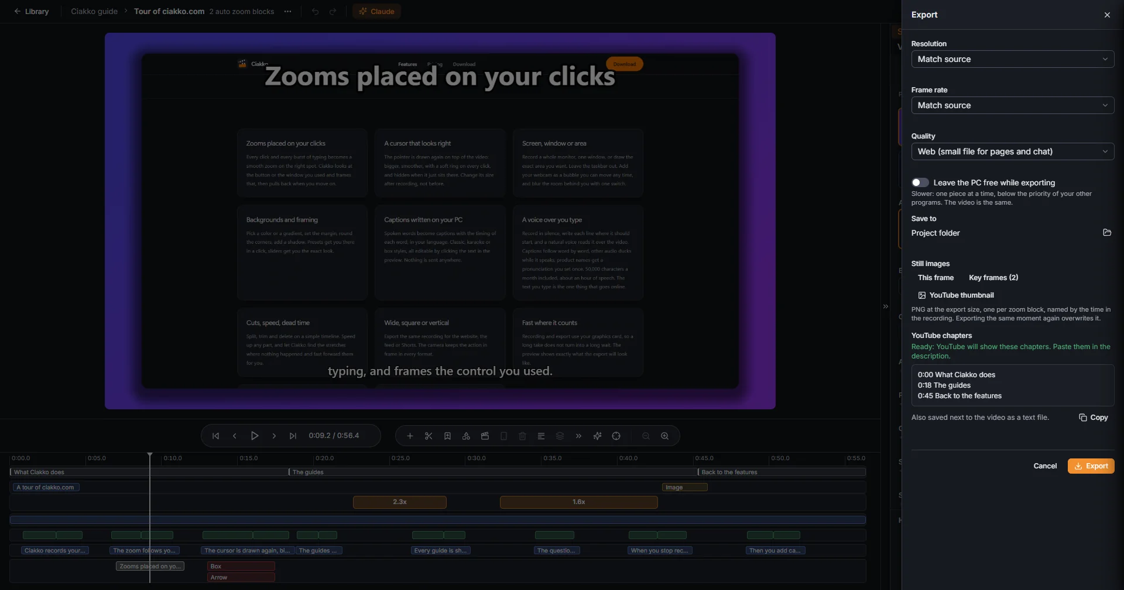Click the bookmark chapter icon
Screen dimensions: 1124x590
point(447,436)
